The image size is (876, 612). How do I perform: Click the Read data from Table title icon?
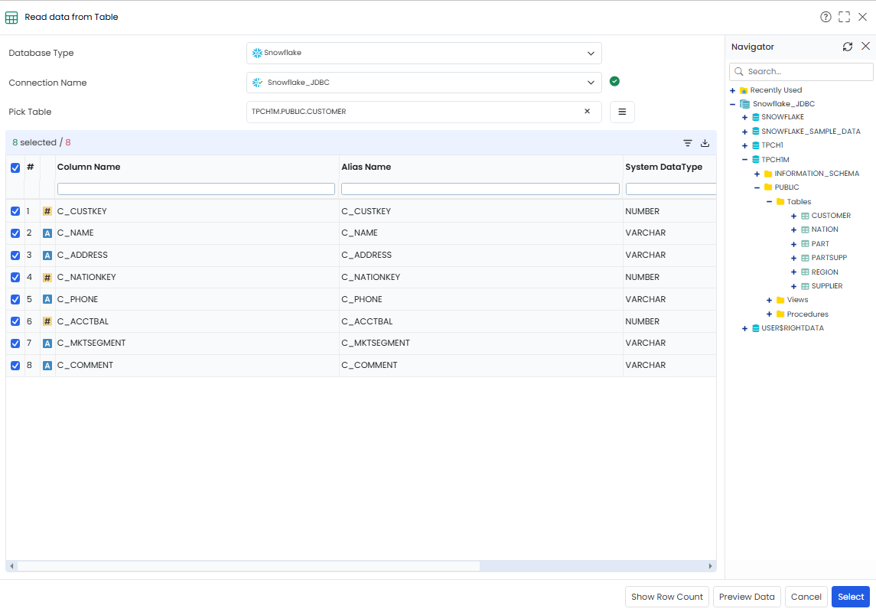point(11,18)
